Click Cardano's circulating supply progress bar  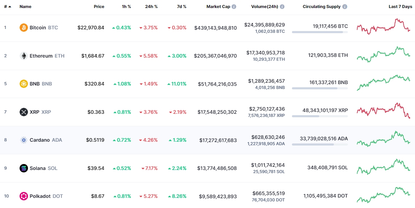tap(320, 144)
